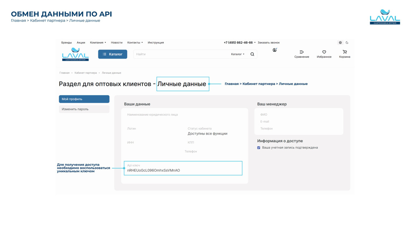
Task: Expand the Контакты dropdown menu
Action: click(x=135, y=43)
